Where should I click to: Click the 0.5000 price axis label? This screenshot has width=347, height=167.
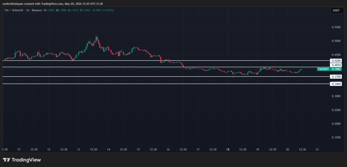click(x=336, y=41)
